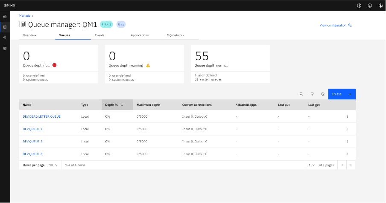Viewport: 386px width, 203px height.
Task: Open DEV.QUEUE.3 queue link
Action: [x=32, y=154]
